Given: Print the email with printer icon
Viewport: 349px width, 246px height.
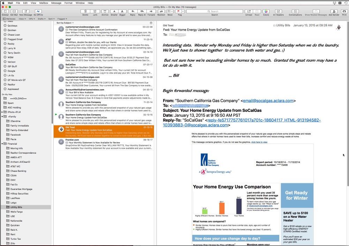Looking at the screenshot, I should click(344, 11).
